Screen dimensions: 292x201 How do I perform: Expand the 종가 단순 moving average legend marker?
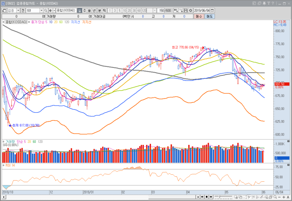[29, 22]
